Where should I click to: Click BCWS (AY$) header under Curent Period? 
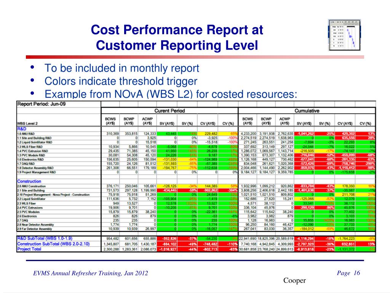pos(110,121)
